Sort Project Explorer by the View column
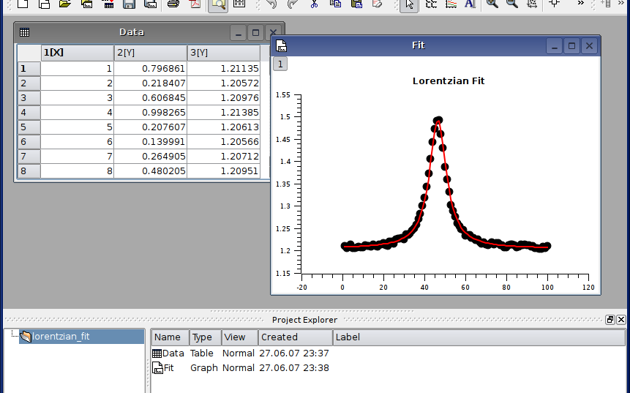The height and width of the screenshot is (393, 630). (x=239, y=337)
